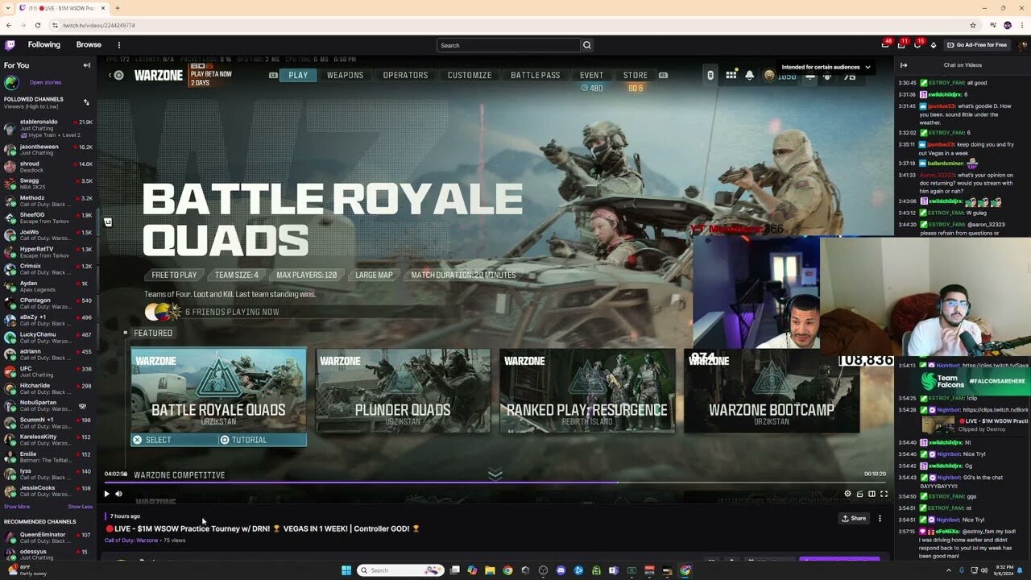Viewport: 1031px width, 580px height.
Task: Show hidden system tray icons
Action: (948, 570)
